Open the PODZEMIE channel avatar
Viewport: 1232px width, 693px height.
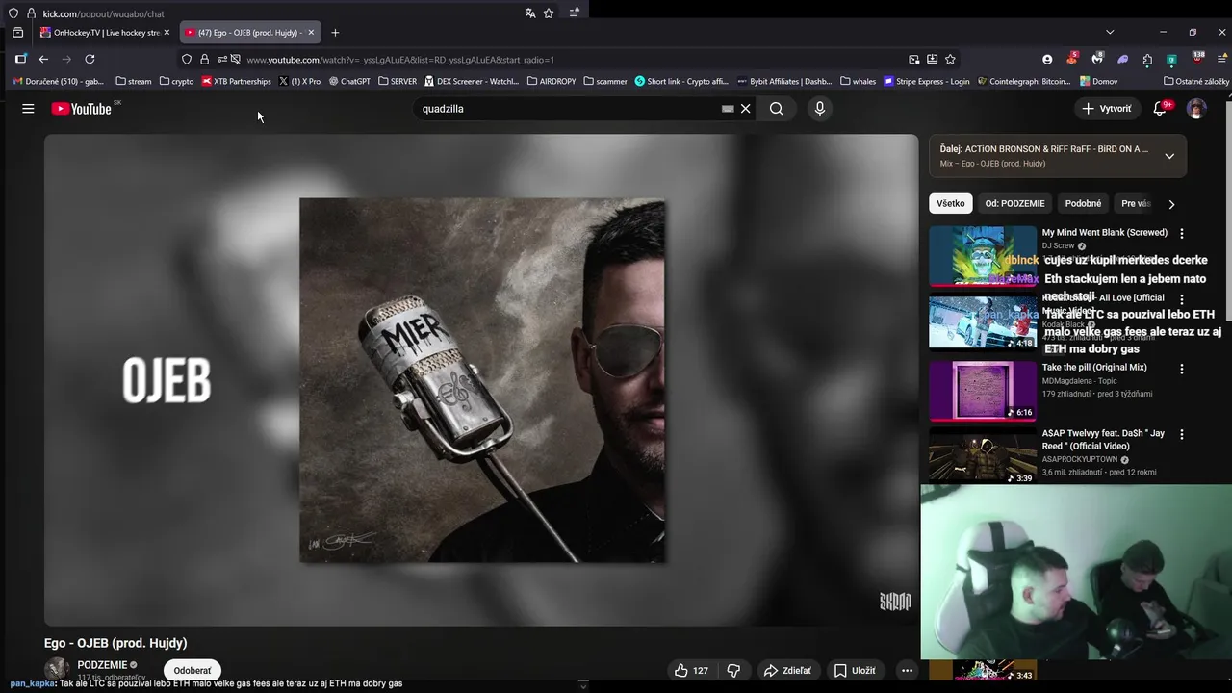pos(58,670)
